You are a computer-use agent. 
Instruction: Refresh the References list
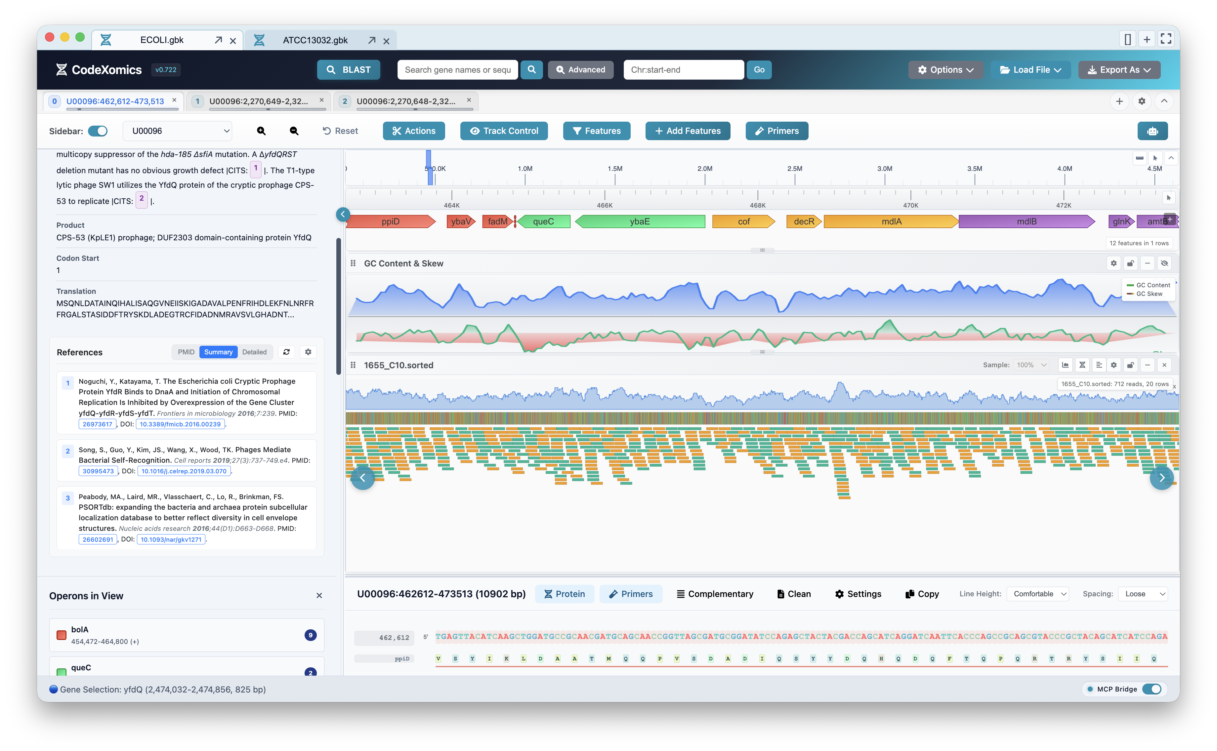(286, 352)
